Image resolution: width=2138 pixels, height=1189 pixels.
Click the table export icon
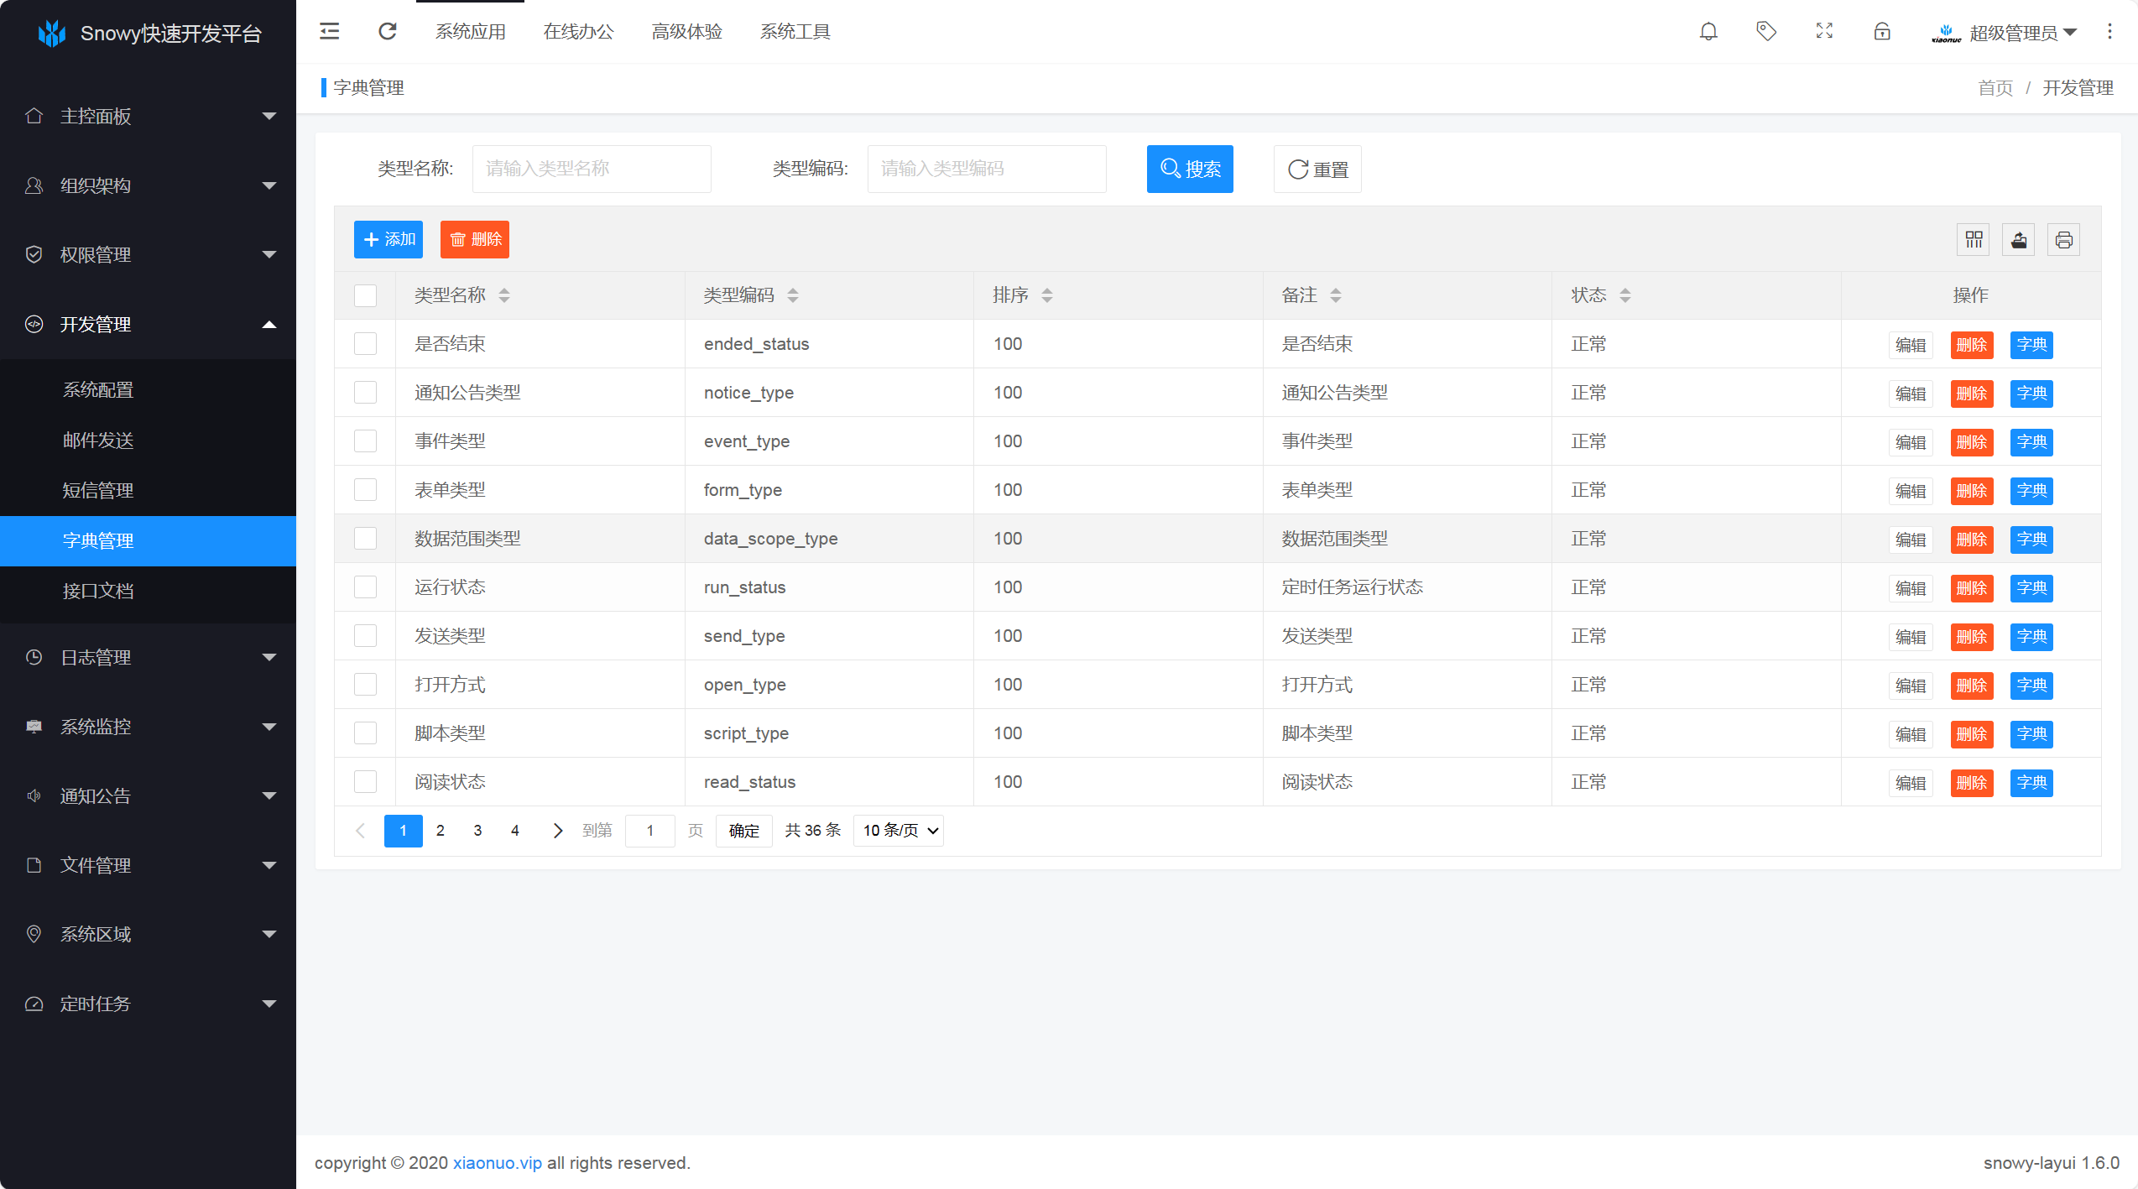pos(2019,240)
